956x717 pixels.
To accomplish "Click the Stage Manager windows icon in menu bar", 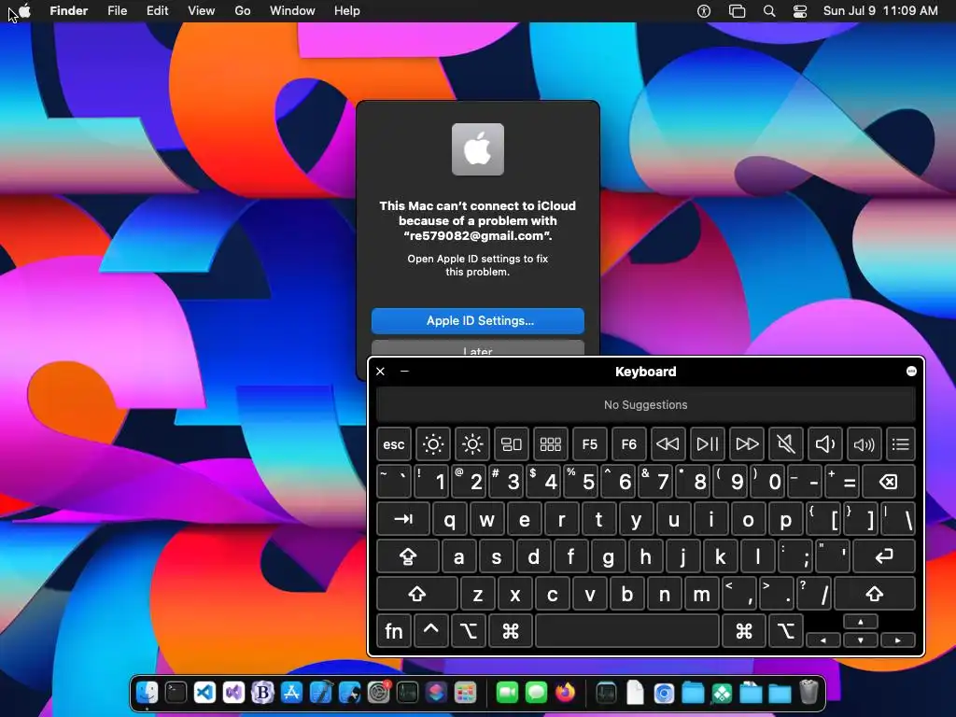I will point(738,11).
